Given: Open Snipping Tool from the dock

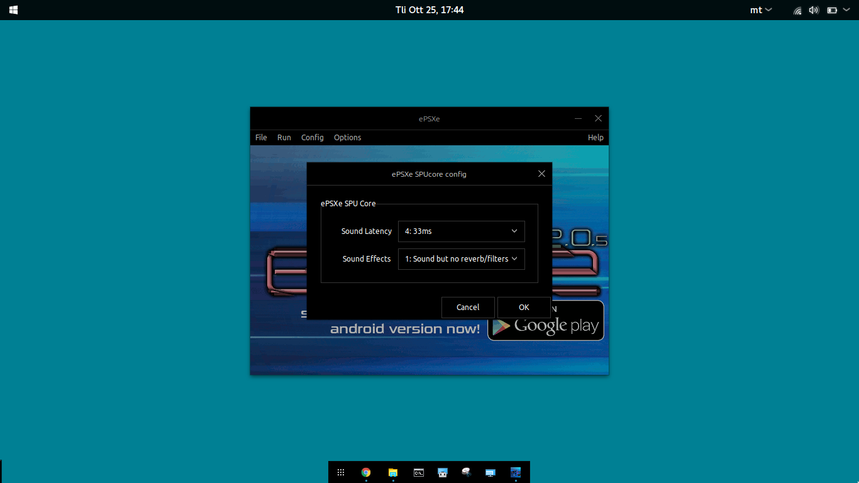Looking at the screenshot, I should pos(466,472).
